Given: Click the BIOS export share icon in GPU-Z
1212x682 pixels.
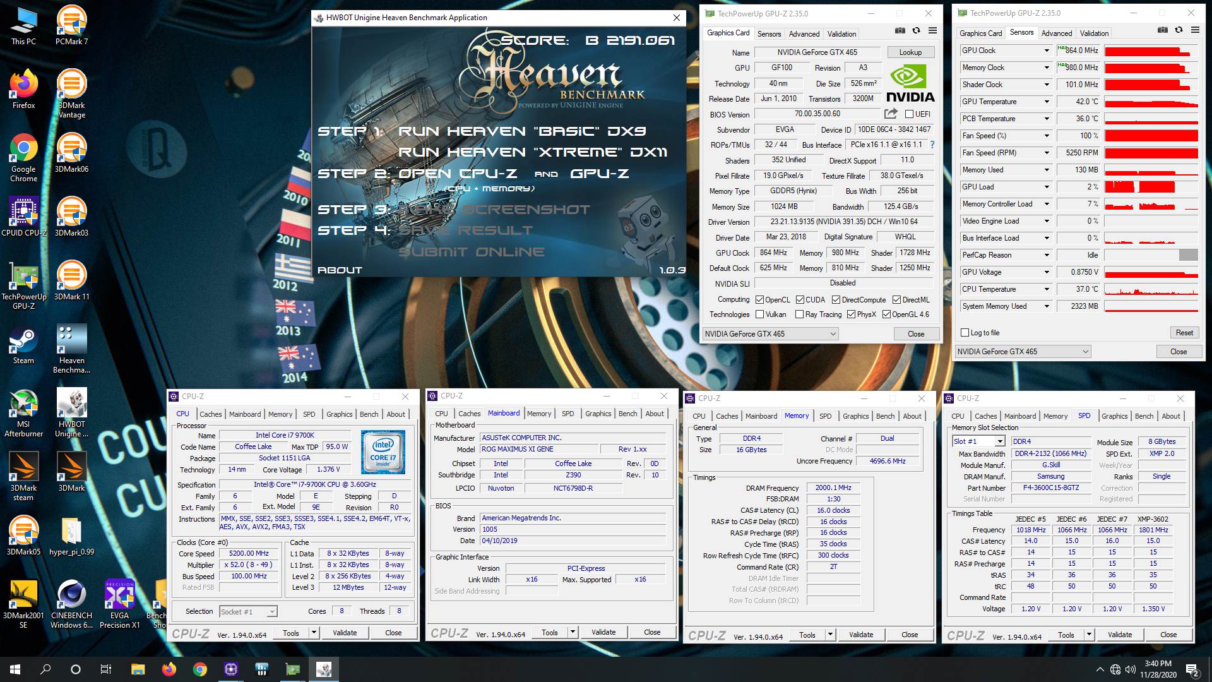Looking at the screenshot, I should (x=891, y=114).
